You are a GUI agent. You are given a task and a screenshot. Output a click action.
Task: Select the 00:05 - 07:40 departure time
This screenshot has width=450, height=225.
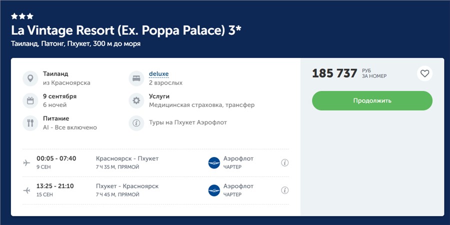pos(56,158)
